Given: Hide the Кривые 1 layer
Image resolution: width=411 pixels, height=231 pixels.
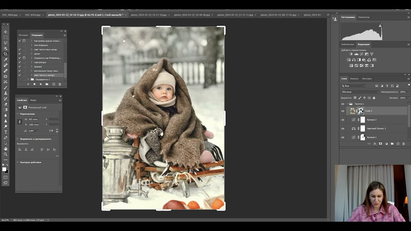Looking at the screenshot, I should (x=343, y=137).
